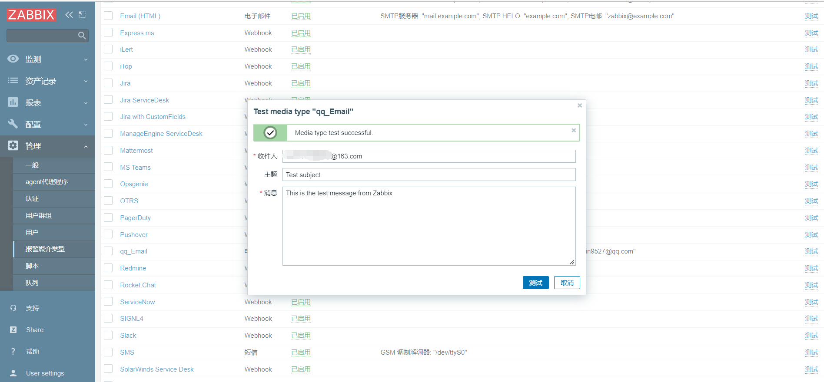This screenshot has width=824, height=382.
Task: Collapse the sidebar with double-chevron icon
Action: tap(69, 15)
